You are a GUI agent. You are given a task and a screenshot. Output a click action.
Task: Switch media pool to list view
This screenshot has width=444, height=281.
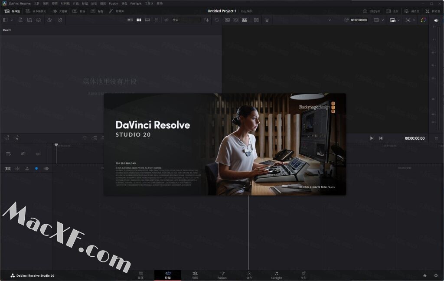coord(156,20)
